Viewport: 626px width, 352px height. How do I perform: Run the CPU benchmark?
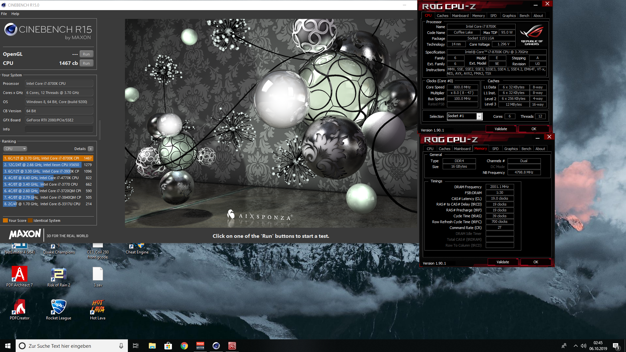point(86,63)
